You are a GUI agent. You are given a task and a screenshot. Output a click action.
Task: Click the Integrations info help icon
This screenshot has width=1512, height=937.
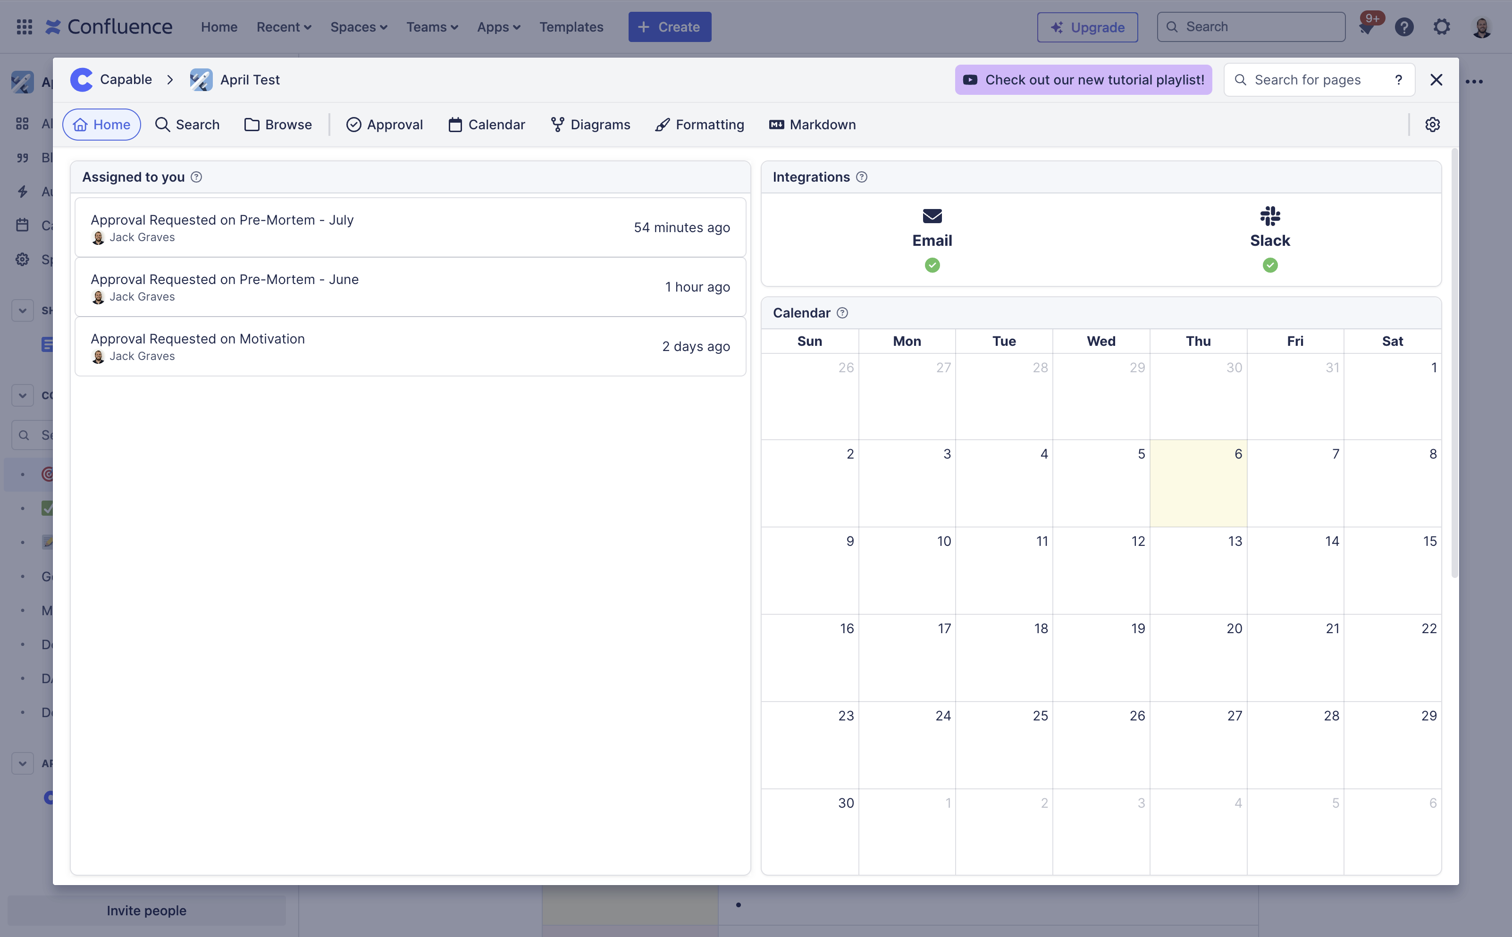click(861, 177)
